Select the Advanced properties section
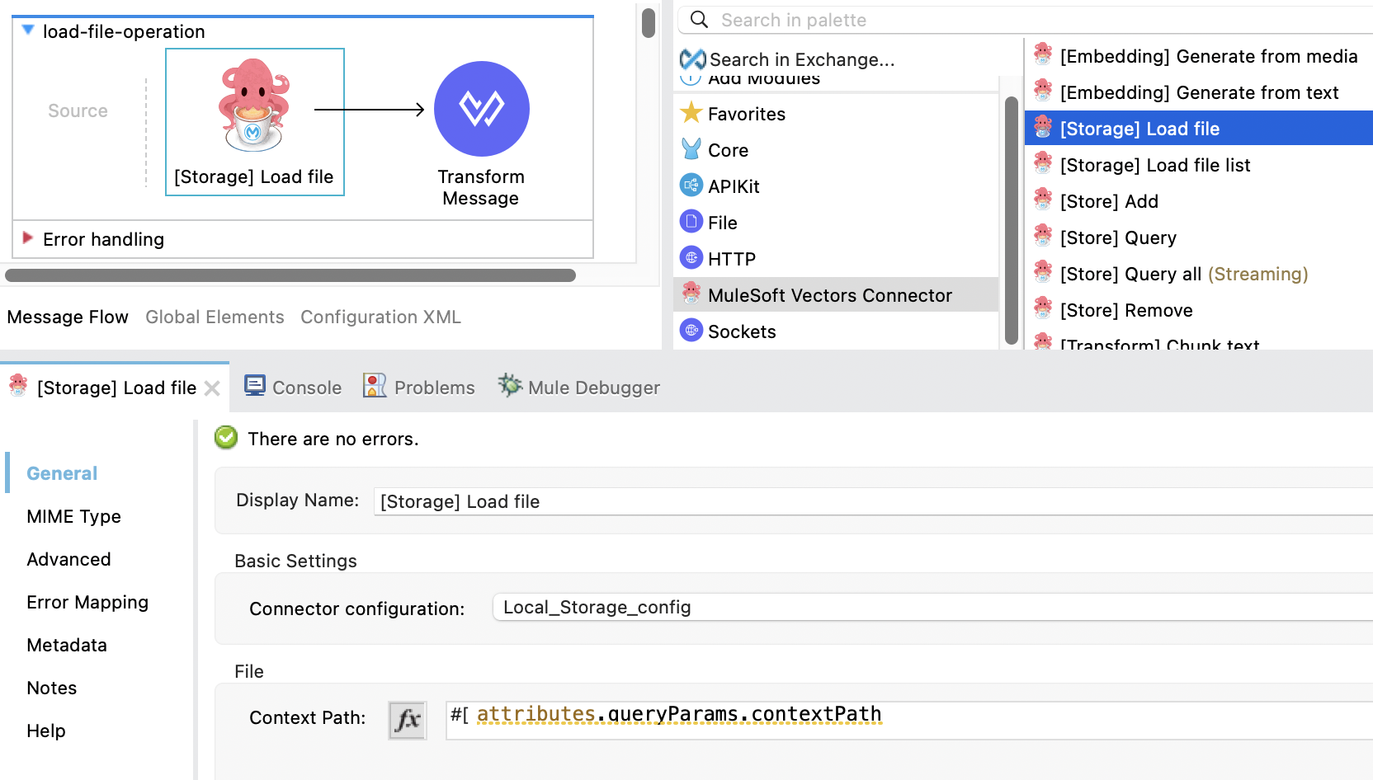The image size is (1373, 780). coord(68,559)
